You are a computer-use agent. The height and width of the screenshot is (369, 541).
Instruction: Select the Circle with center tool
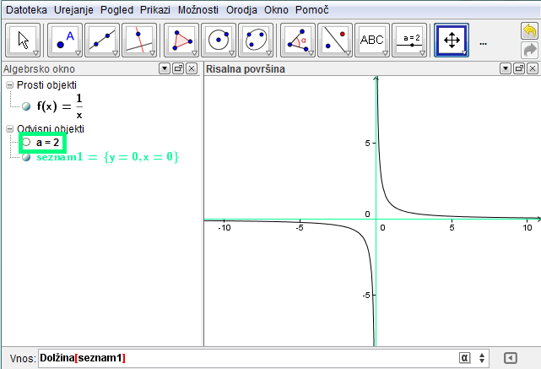pos(219,40)
